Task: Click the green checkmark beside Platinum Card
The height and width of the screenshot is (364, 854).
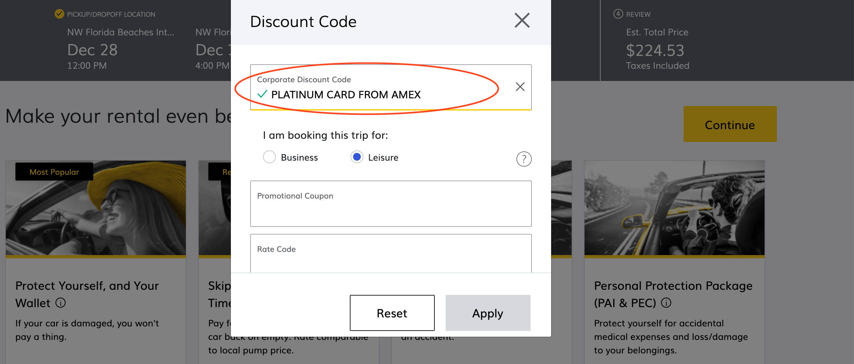Action: [x=262, y=94]
